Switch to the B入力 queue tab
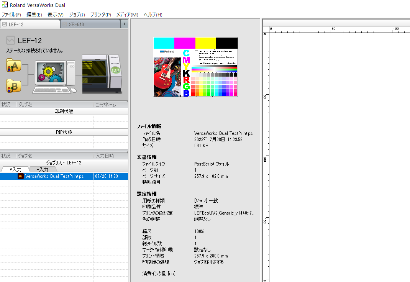Image resolution: width=410 pixels, height=282 pixels. tap(42, 169)
